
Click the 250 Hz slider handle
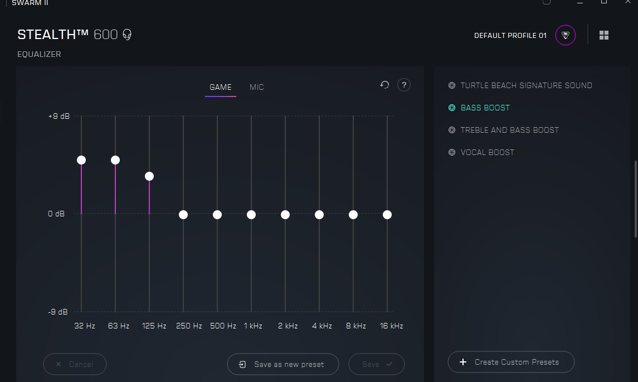pyautogui.click(x=183, y=215)
